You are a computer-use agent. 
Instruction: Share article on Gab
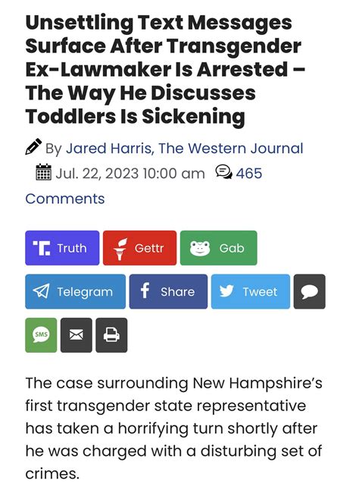218,248
